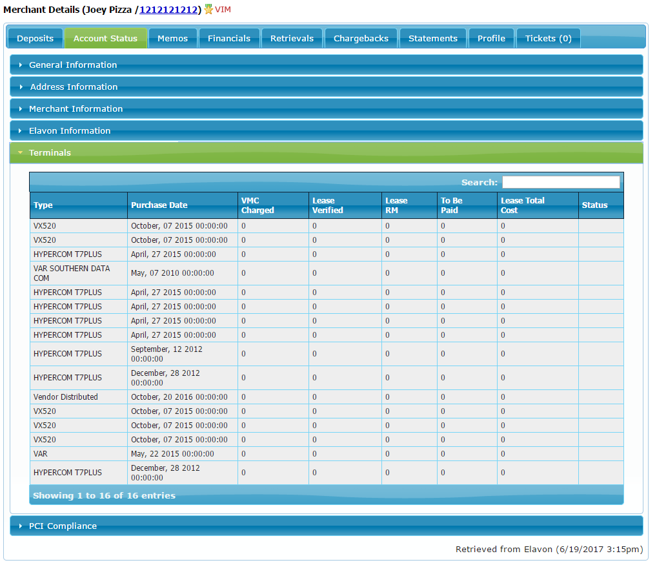
Task: Expand the General Information section
Action: [327, 65]
